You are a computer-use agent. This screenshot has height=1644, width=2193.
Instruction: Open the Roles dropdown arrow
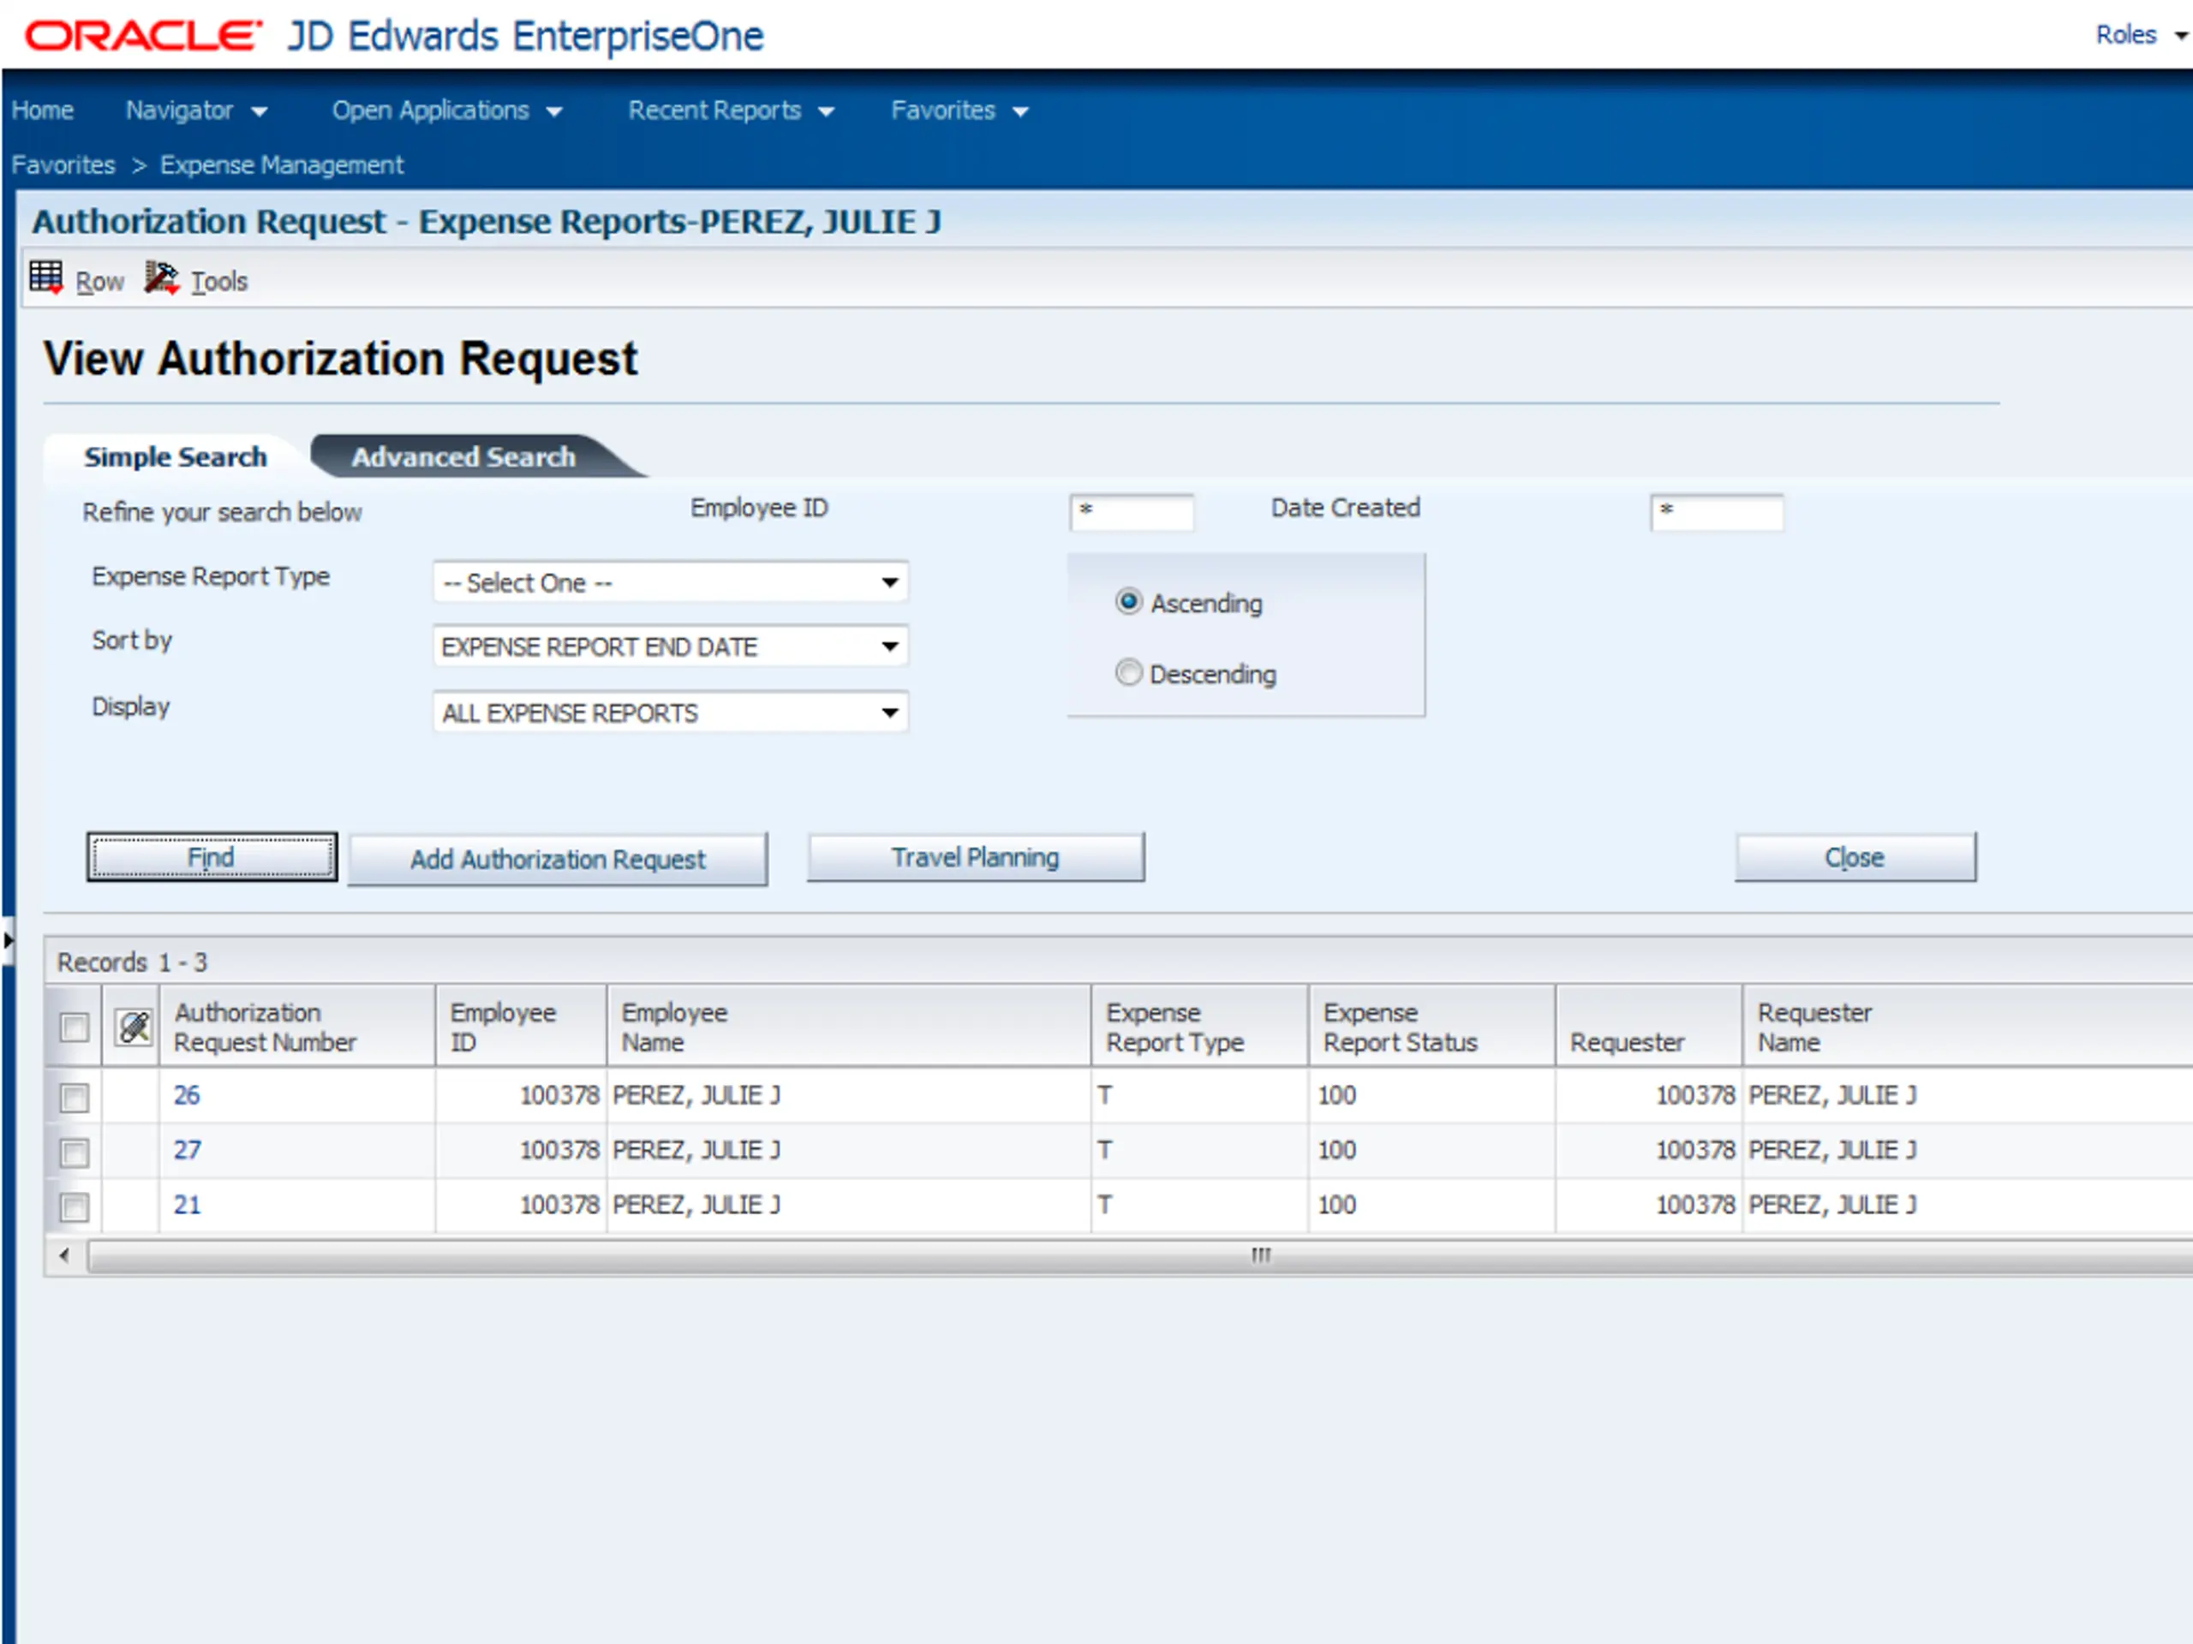pos(2180,36)
